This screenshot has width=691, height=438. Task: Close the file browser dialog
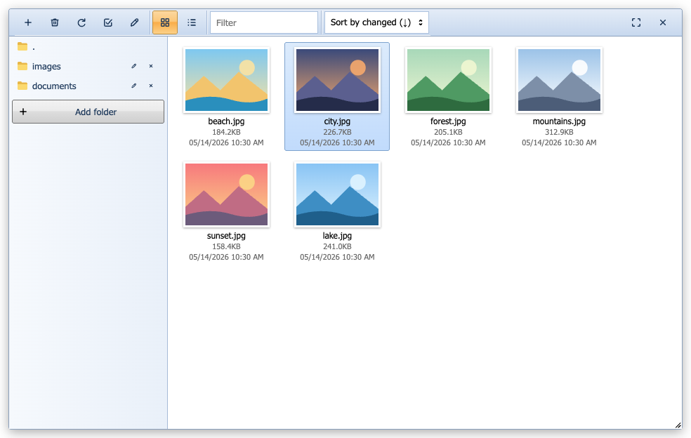(663, 22)
